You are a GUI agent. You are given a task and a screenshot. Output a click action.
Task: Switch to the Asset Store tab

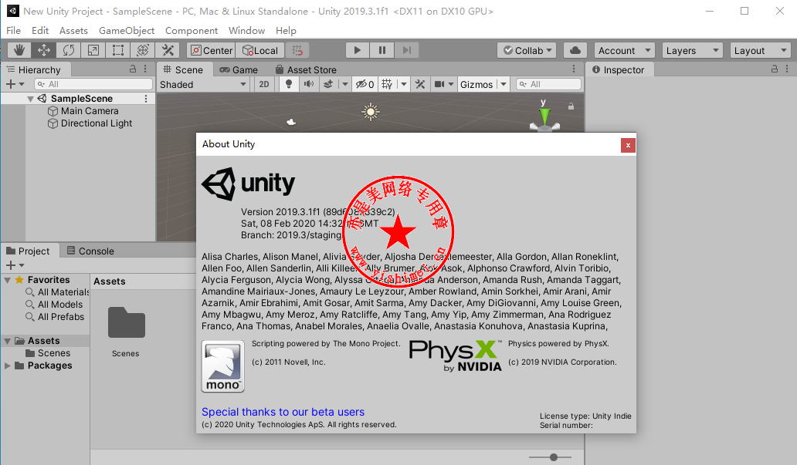(x=306, y=69)
